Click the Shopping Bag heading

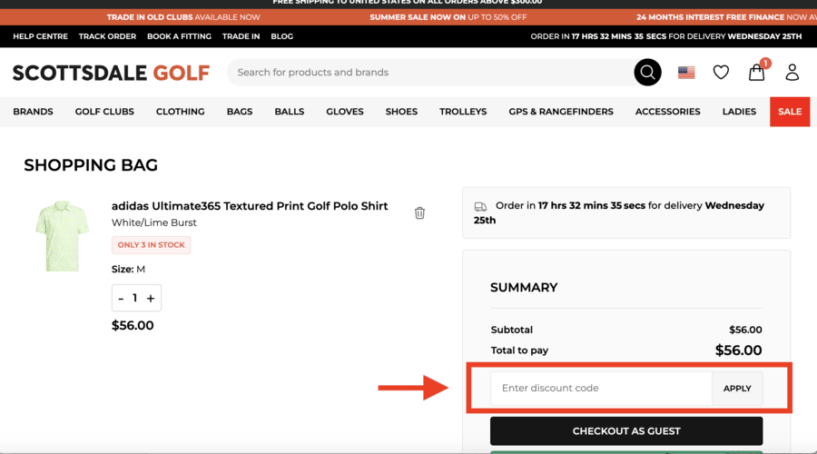tap(91, 165)
